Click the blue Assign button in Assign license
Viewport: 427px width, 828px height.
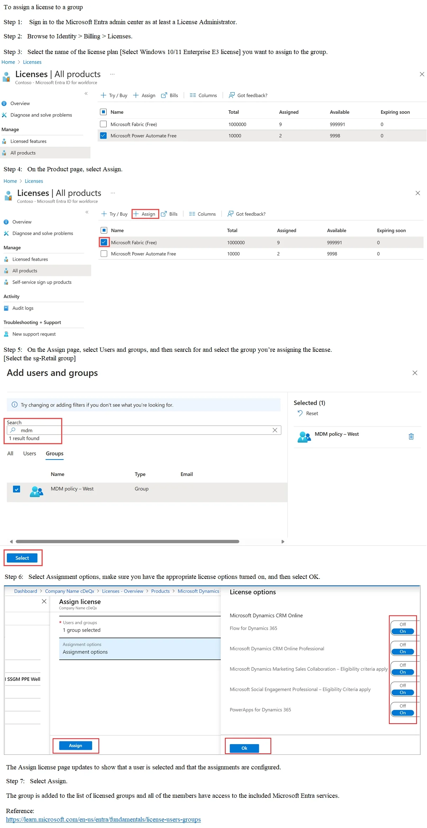75,746
